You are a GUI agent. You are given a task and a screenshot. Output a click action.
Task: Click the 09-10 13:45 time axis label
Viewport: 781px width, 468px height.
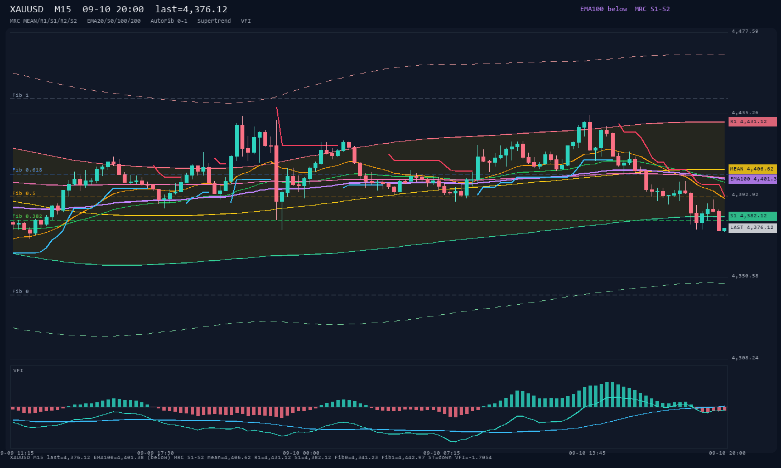click(x=587, y=453)
